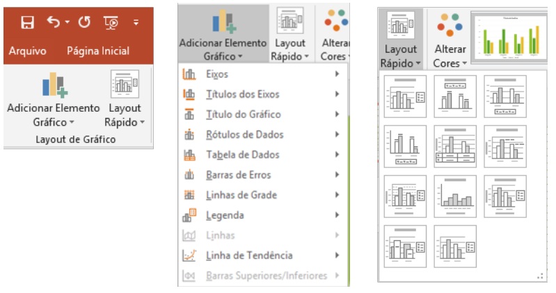The height and width of the screenshot is (293, 556).
Task: Open the Undo history dropdown arrow
Action: 67,22
